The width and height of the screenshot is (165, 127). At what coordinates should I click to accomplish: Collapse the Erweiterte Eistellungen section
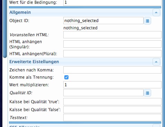[x=156, y=62]
